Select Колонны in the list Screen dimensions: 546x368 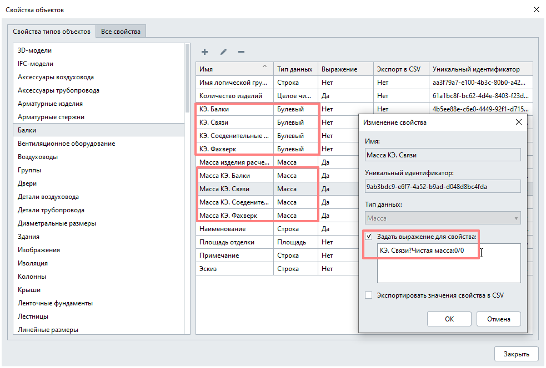click(99, 276)
